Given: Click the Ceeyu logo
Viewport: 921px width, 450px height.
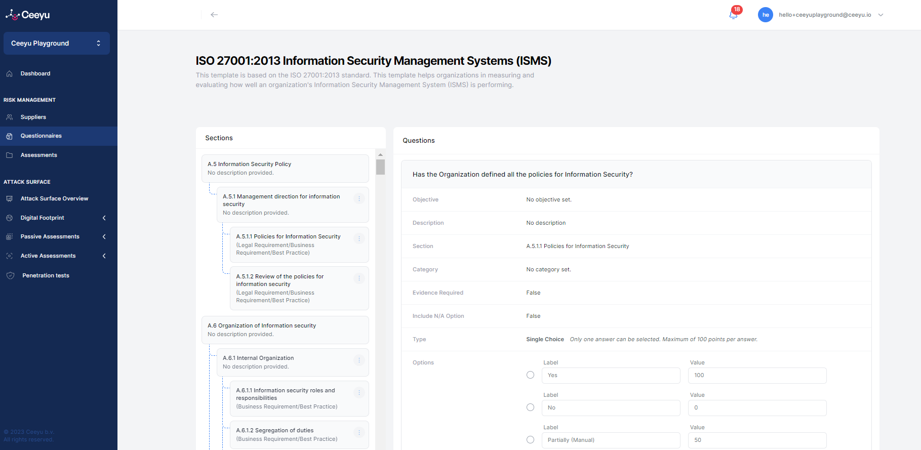Looking at the screenshot, I should (x=28, y=15).
